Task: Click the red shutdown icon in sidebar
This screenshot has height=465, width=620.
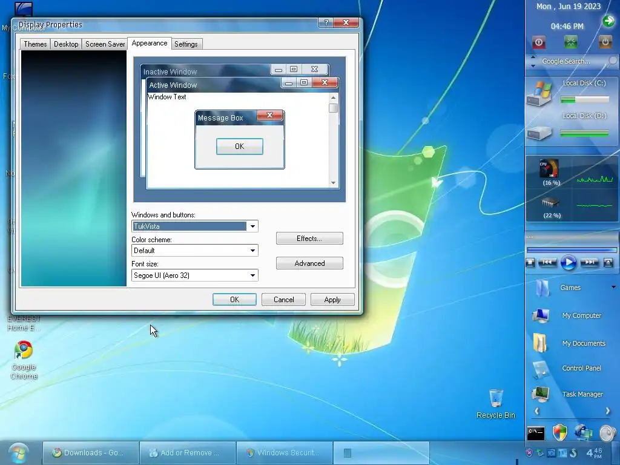Action: coord(539,42)
